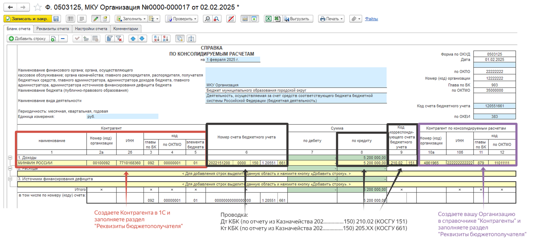Open the Печать dropdown
The image size is (540, 245).
click(x=331, y=19)
